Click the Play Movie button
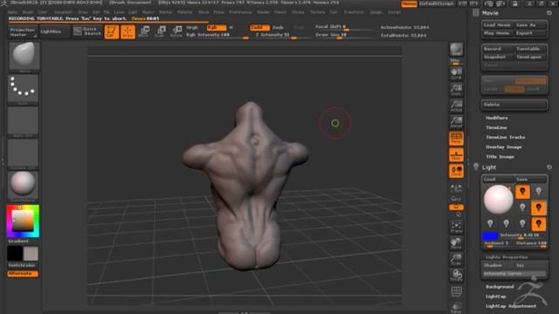Viewport: 559px width, 314px height. point(497,33)
